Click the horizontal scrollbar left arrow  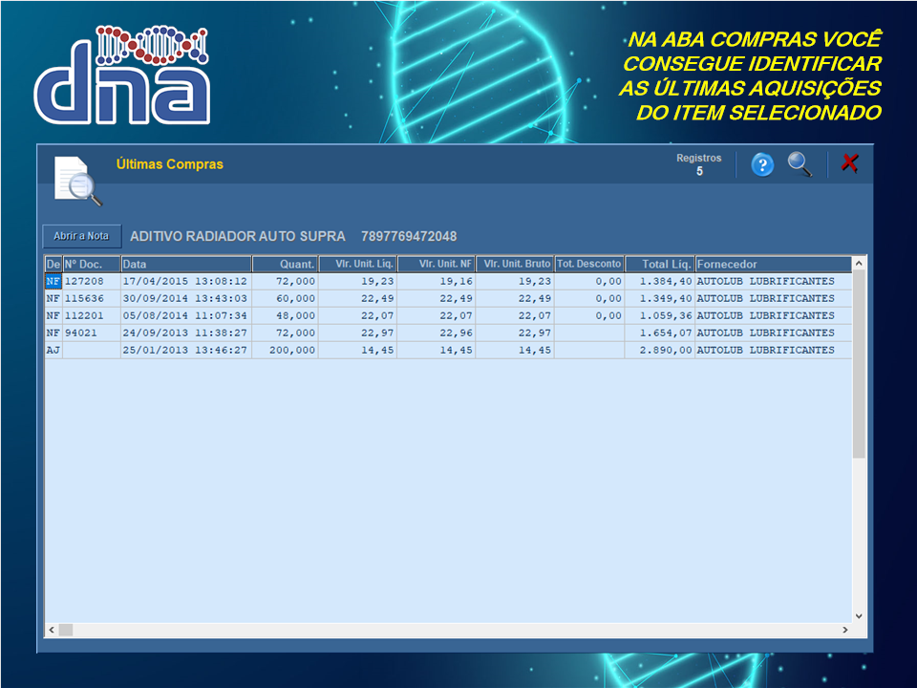(x=52, y=630)
